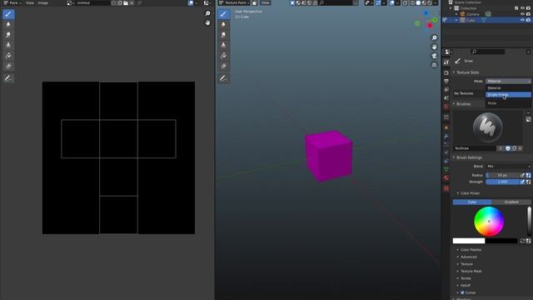Click the pan hand in 3D viewport

(434, 47)
